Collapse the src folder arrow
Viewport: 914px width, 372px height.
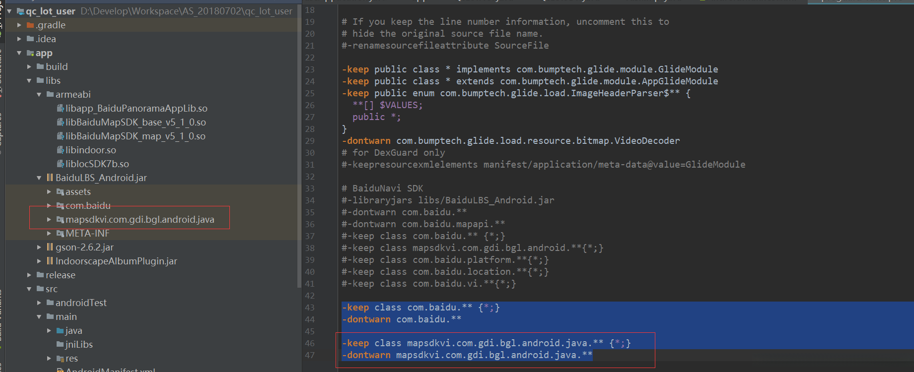coord(29,289)
